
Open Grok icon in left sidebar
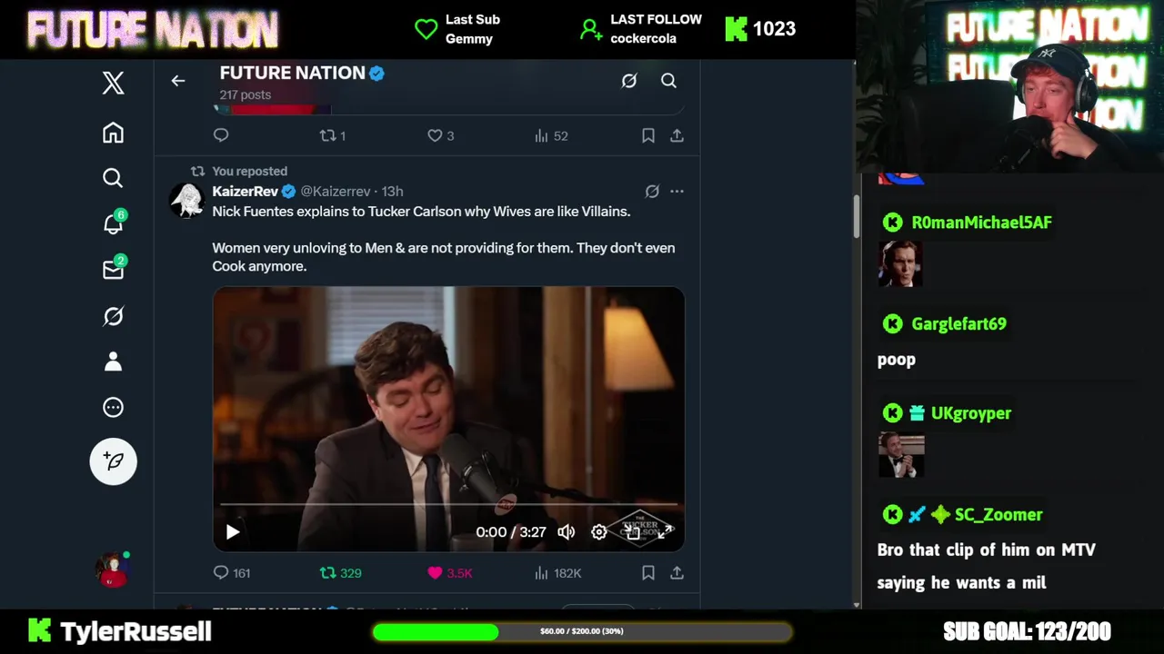(x=113, y=316)
